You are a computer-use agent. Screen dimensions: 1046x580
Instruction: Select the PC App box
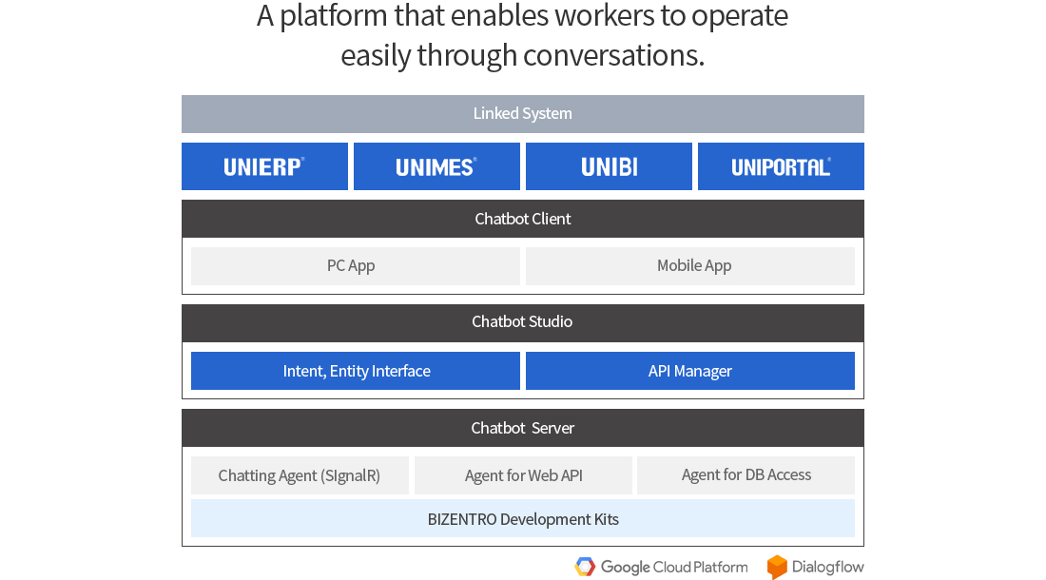click(x=356, y=266)
